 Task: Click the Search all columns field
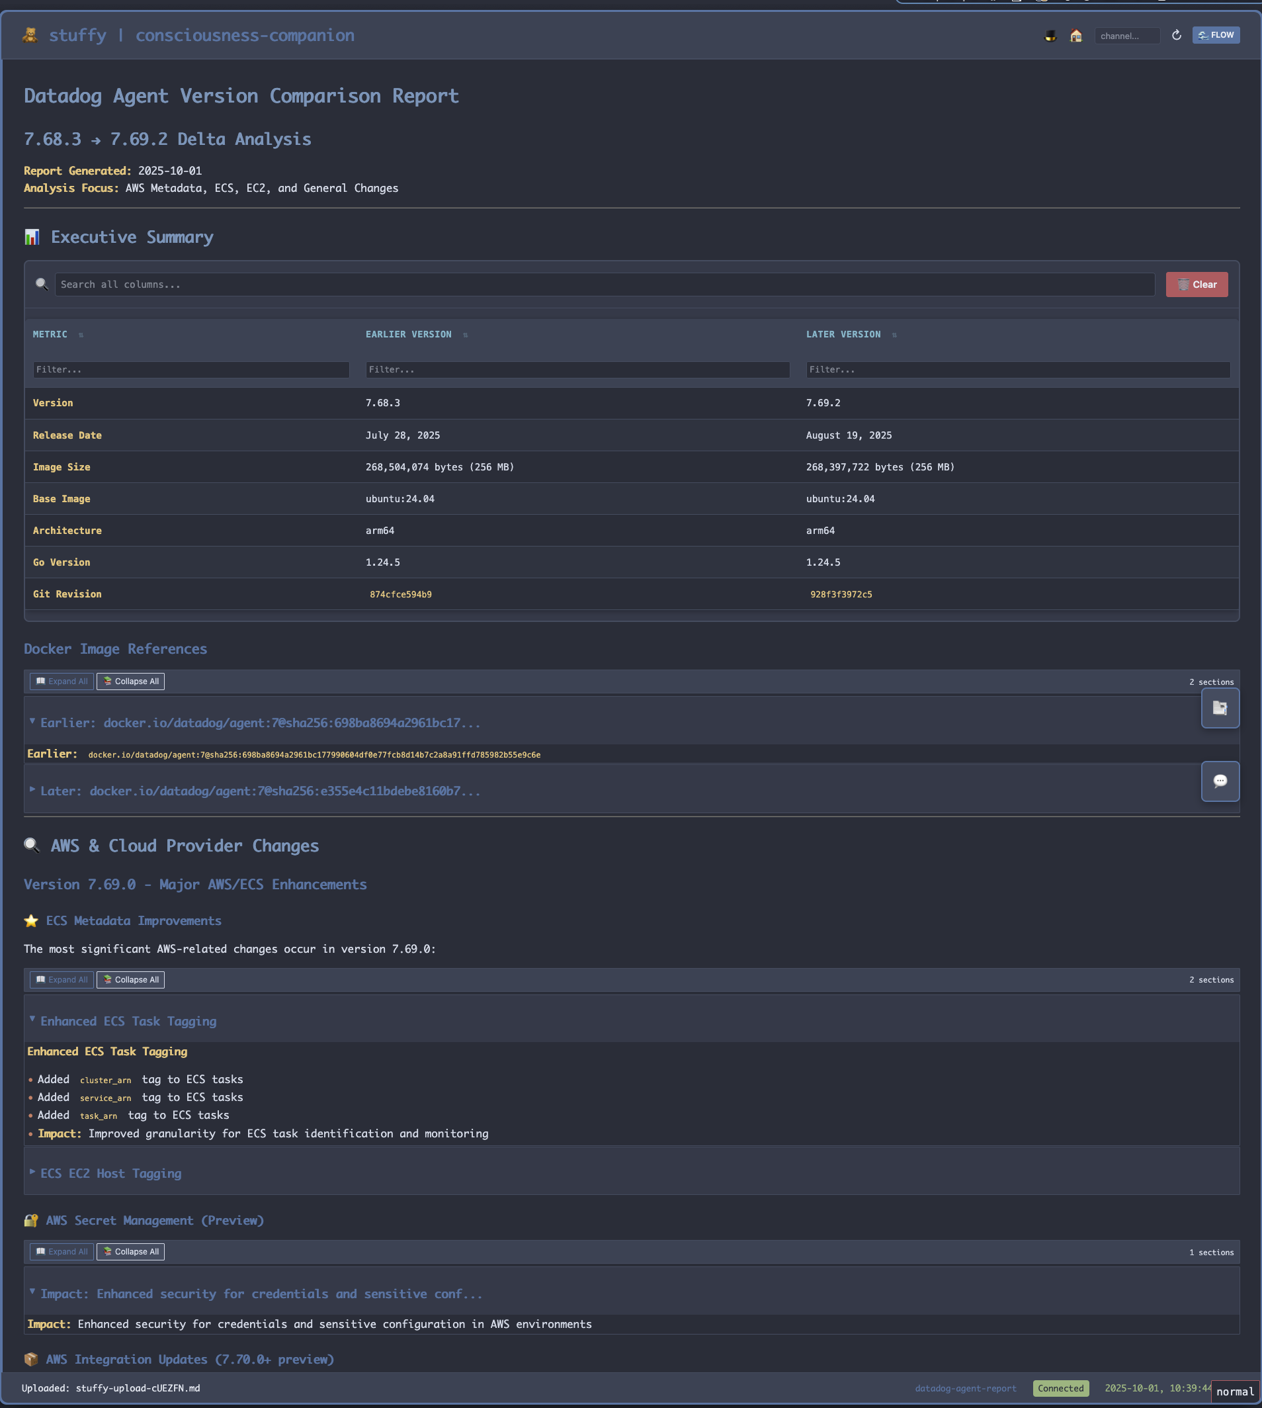(x=604, y=285)
